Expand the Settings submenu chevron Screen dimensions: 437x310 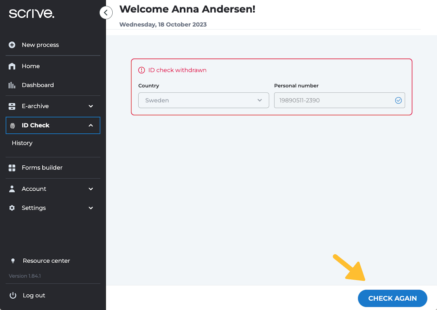click(91, 208)
